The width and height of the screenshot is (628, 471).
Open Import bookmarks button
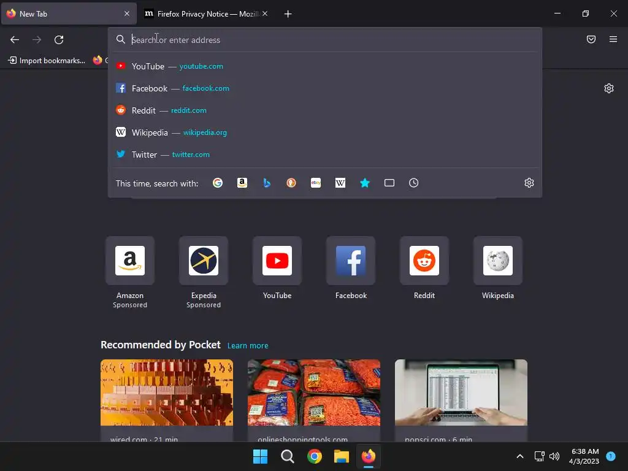tap(47, 61)
